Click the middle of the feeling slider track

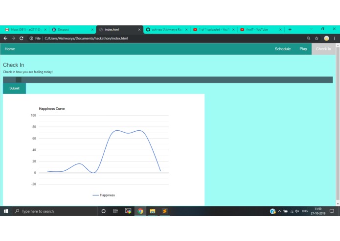[x=168, y=80]
